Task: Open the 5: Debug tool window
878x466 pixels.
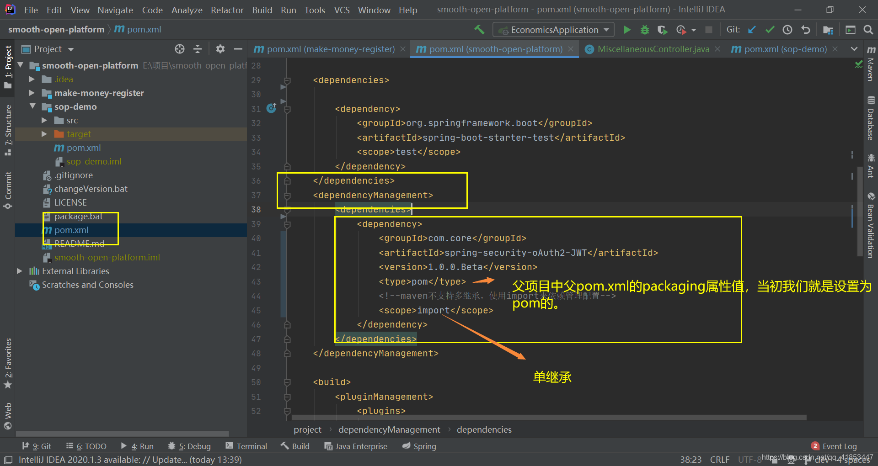Action: [x=189, y=446]
